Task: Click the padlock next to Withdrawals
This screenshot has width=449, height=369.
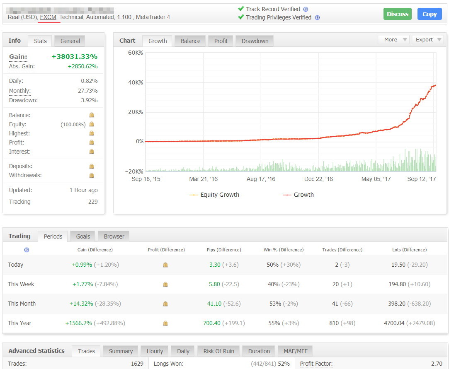Action: click(x=92, y=175)
